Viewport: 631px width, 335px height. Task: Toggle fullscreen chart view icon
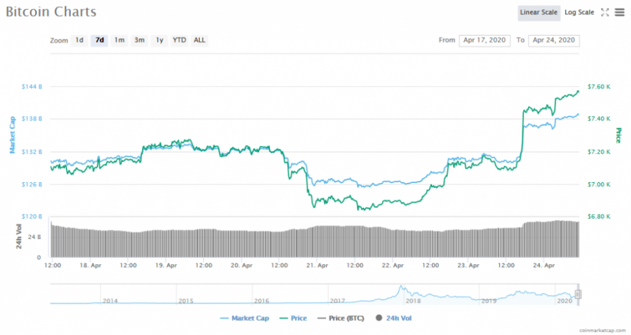pos(605,13)
